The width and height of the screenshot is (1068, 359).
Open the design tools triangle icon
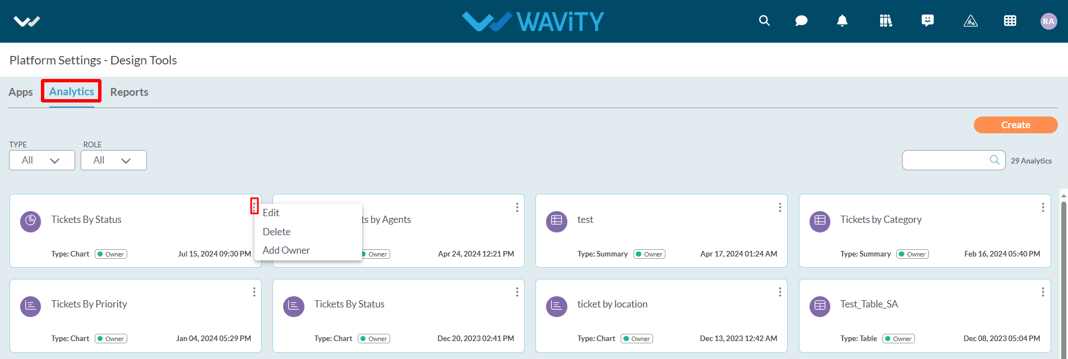(970, 21)
